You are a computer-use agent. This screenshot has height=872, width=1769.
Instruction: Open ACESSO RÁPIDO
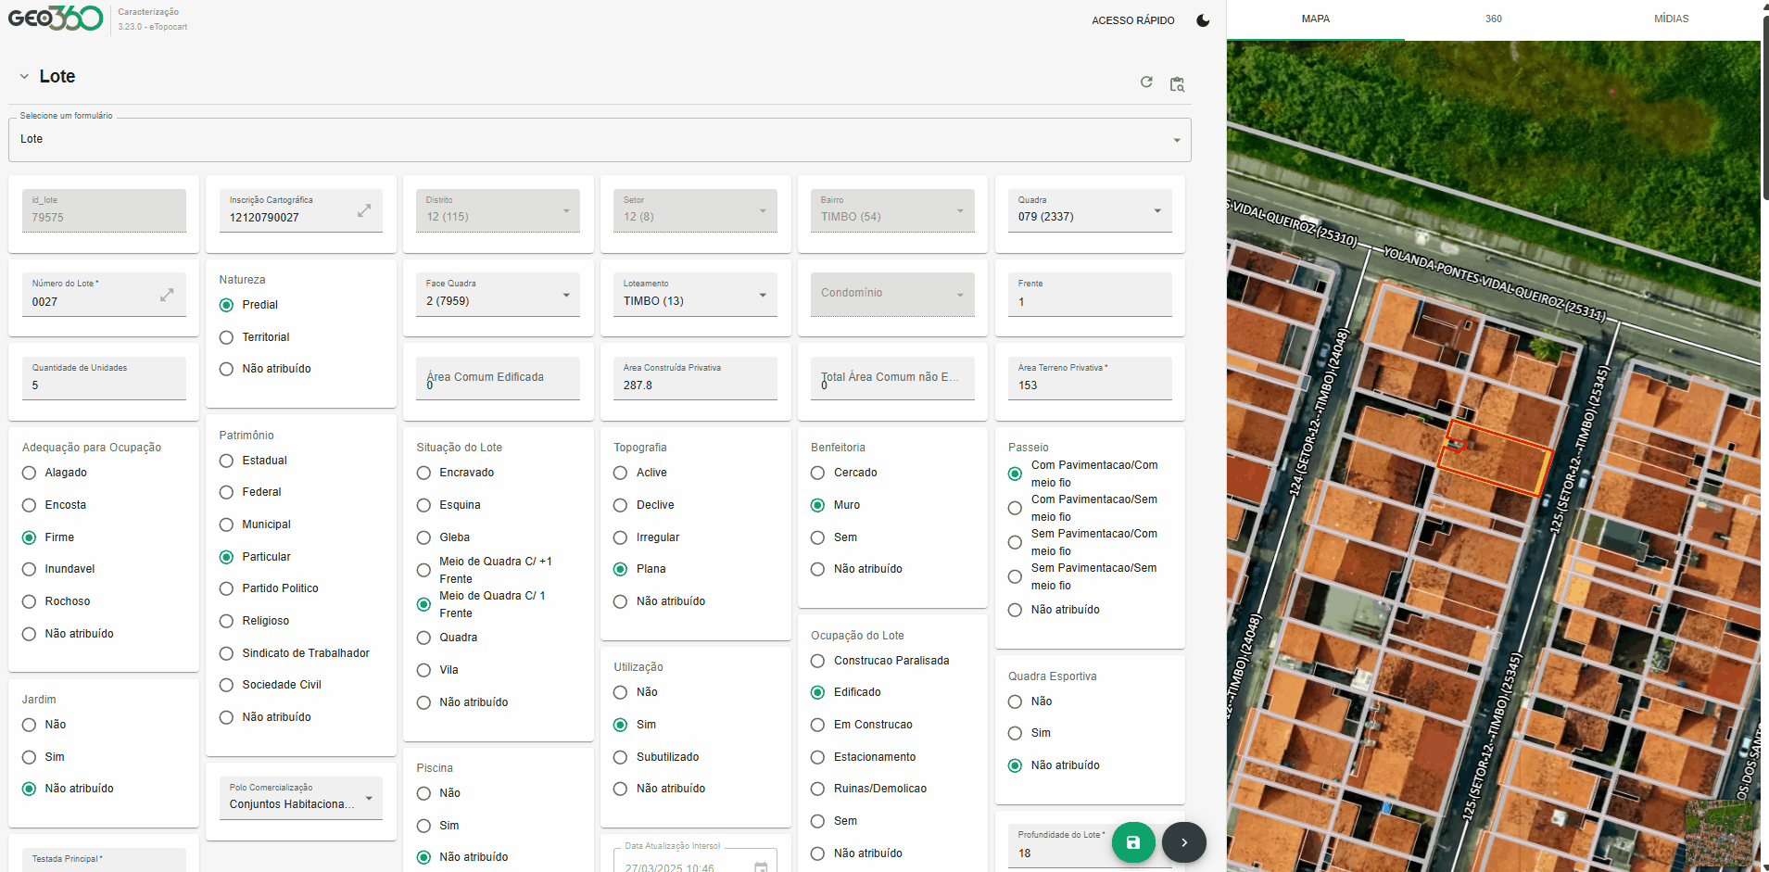click(x=1132, y=20)
